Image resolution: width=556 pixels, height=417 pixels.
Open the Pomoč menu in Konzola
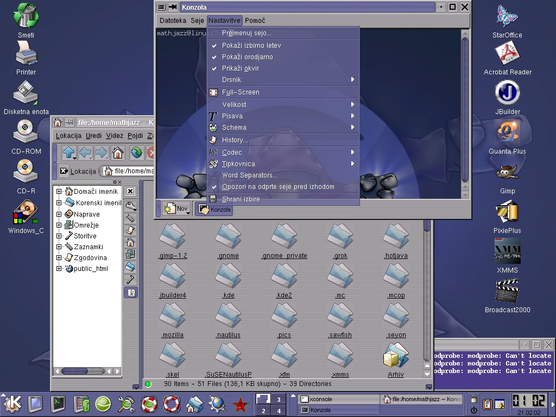point(255,21)
